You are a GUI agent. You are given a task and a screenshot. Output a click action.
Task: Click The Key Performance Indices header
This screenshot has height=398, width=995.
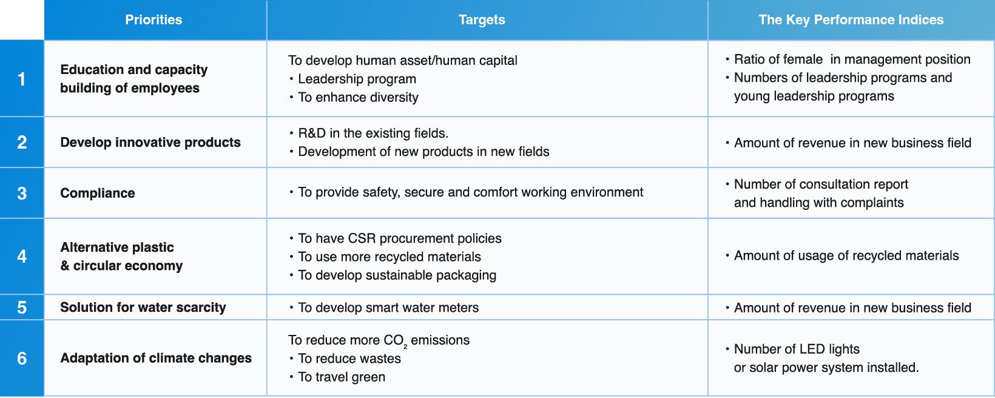pyautogui.click(x=851, y=20)
